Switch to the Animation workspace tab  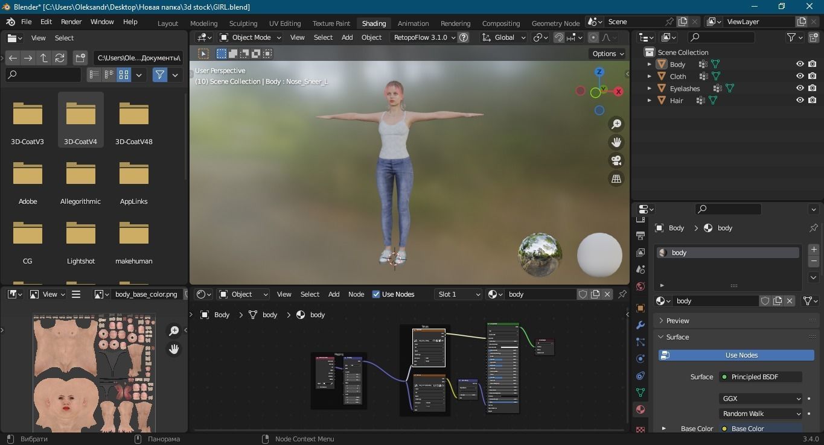[x=414, y=24]
